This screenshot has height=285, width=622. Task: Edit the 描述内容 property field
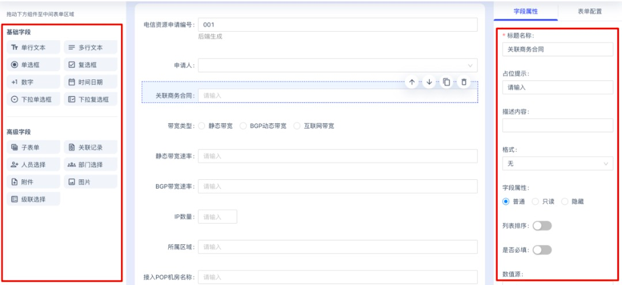coord(557,125)
